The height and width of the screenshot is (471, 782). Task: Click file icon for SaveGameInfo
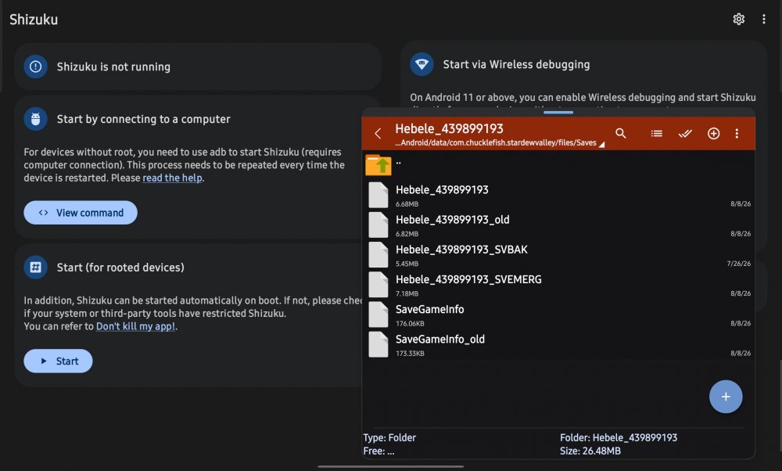pos(378,315)
